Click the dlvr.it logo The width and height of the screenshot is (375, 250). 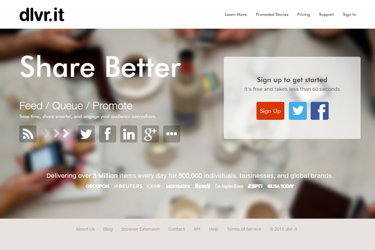[x=42, y=15]
